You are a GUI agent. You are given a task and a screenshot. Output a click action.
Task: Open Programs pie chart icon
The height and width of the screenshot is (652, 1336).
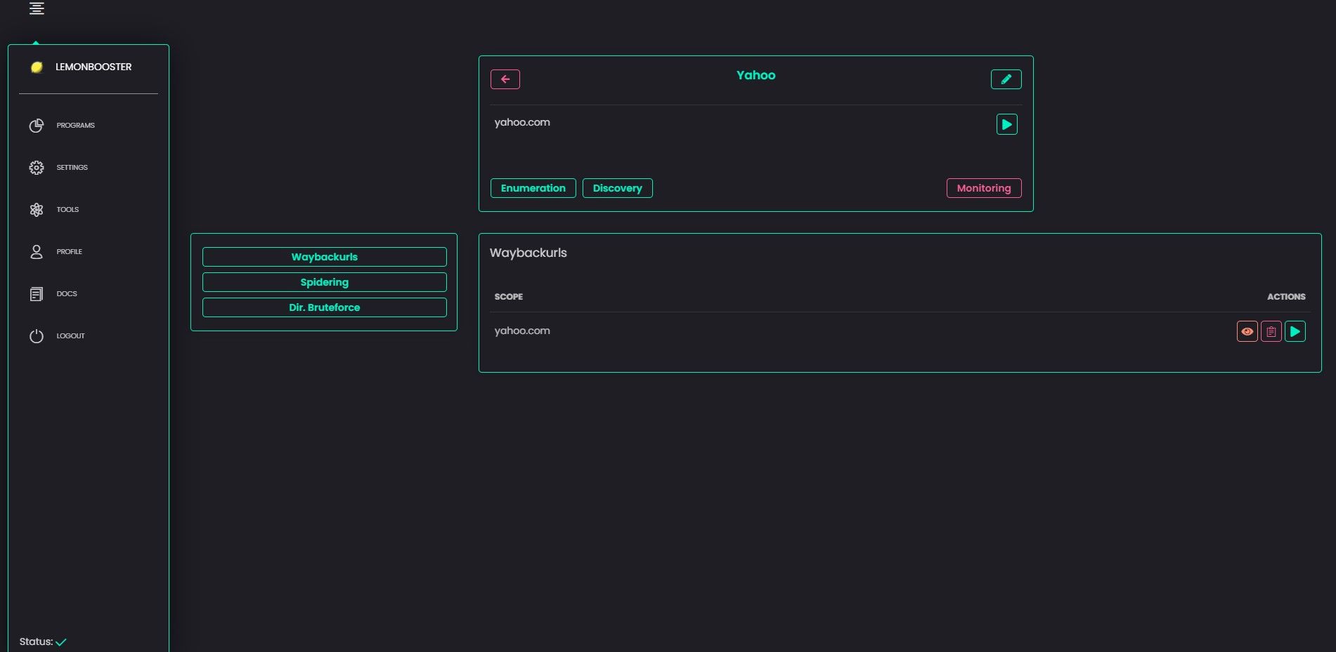coord(37,126)
